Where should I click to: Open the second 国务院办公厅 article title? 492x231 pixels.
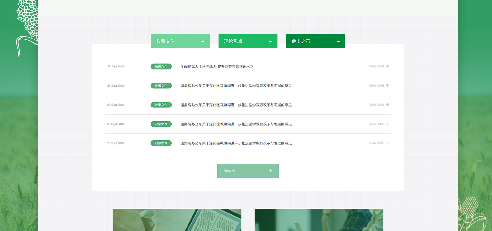pos(236,105)
